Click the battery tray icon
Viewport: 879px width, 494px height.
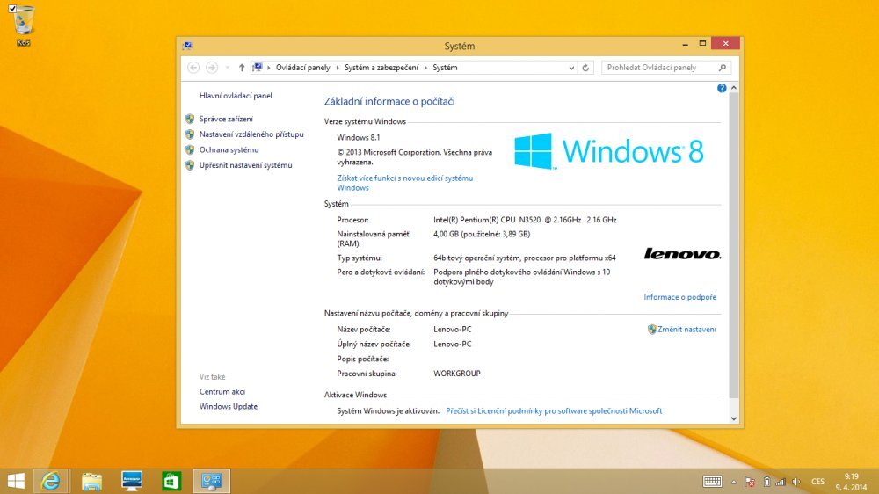tap(766, 482)
